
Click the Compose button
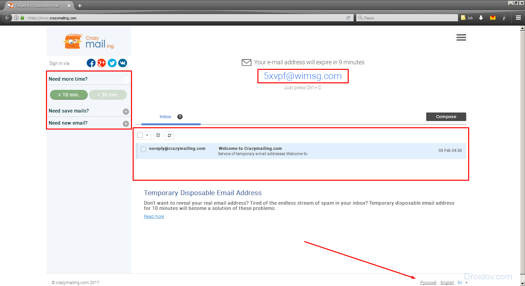pos(446,117)
